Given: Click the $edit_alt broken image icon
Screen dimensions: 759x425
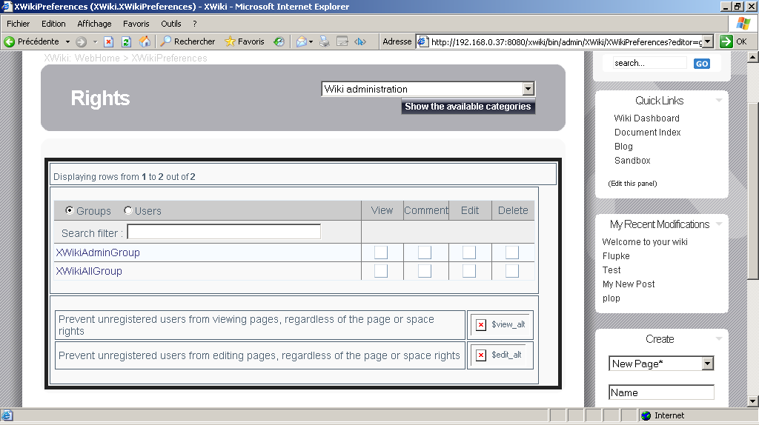Looking at the screenshot, I should pyautogui.click(x=480, y=355).
